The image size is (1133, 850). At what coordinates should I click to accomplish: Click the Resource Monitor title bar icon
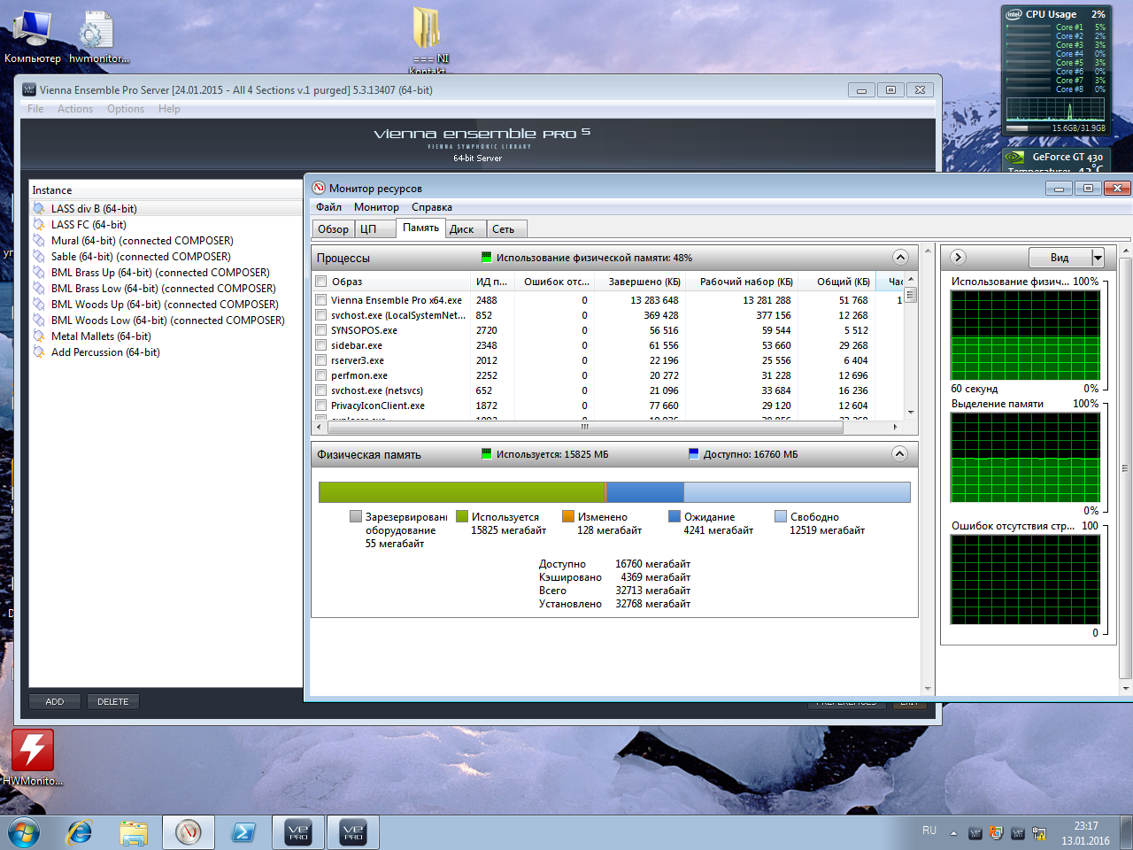pos(319,188)
